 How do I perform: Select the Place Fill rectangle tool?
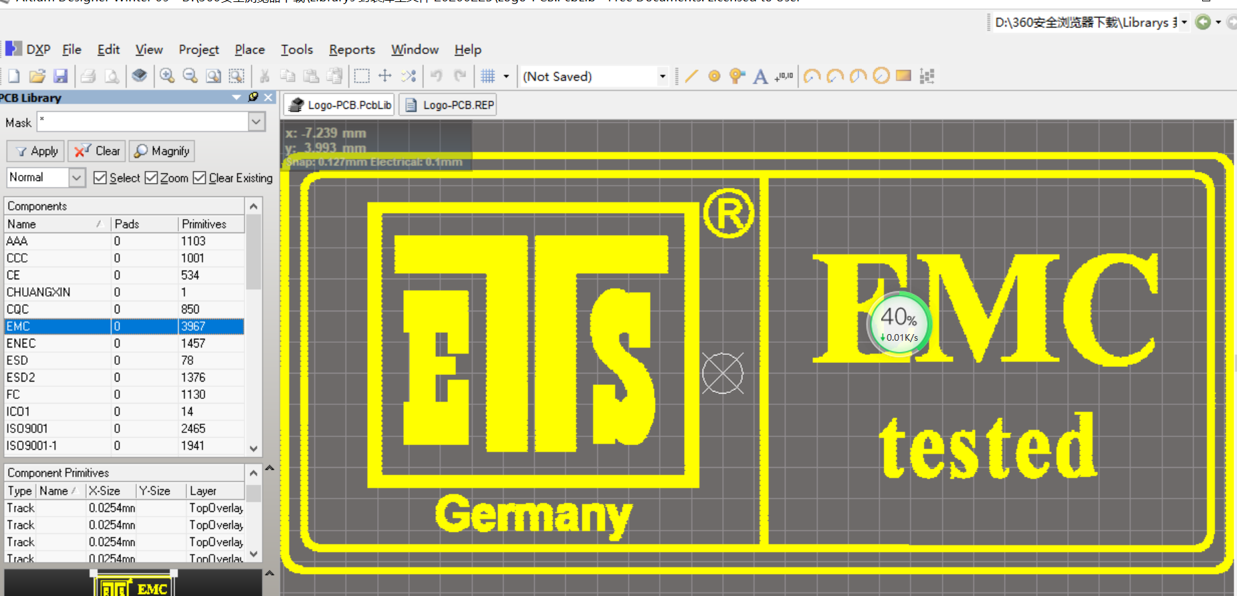903,76
